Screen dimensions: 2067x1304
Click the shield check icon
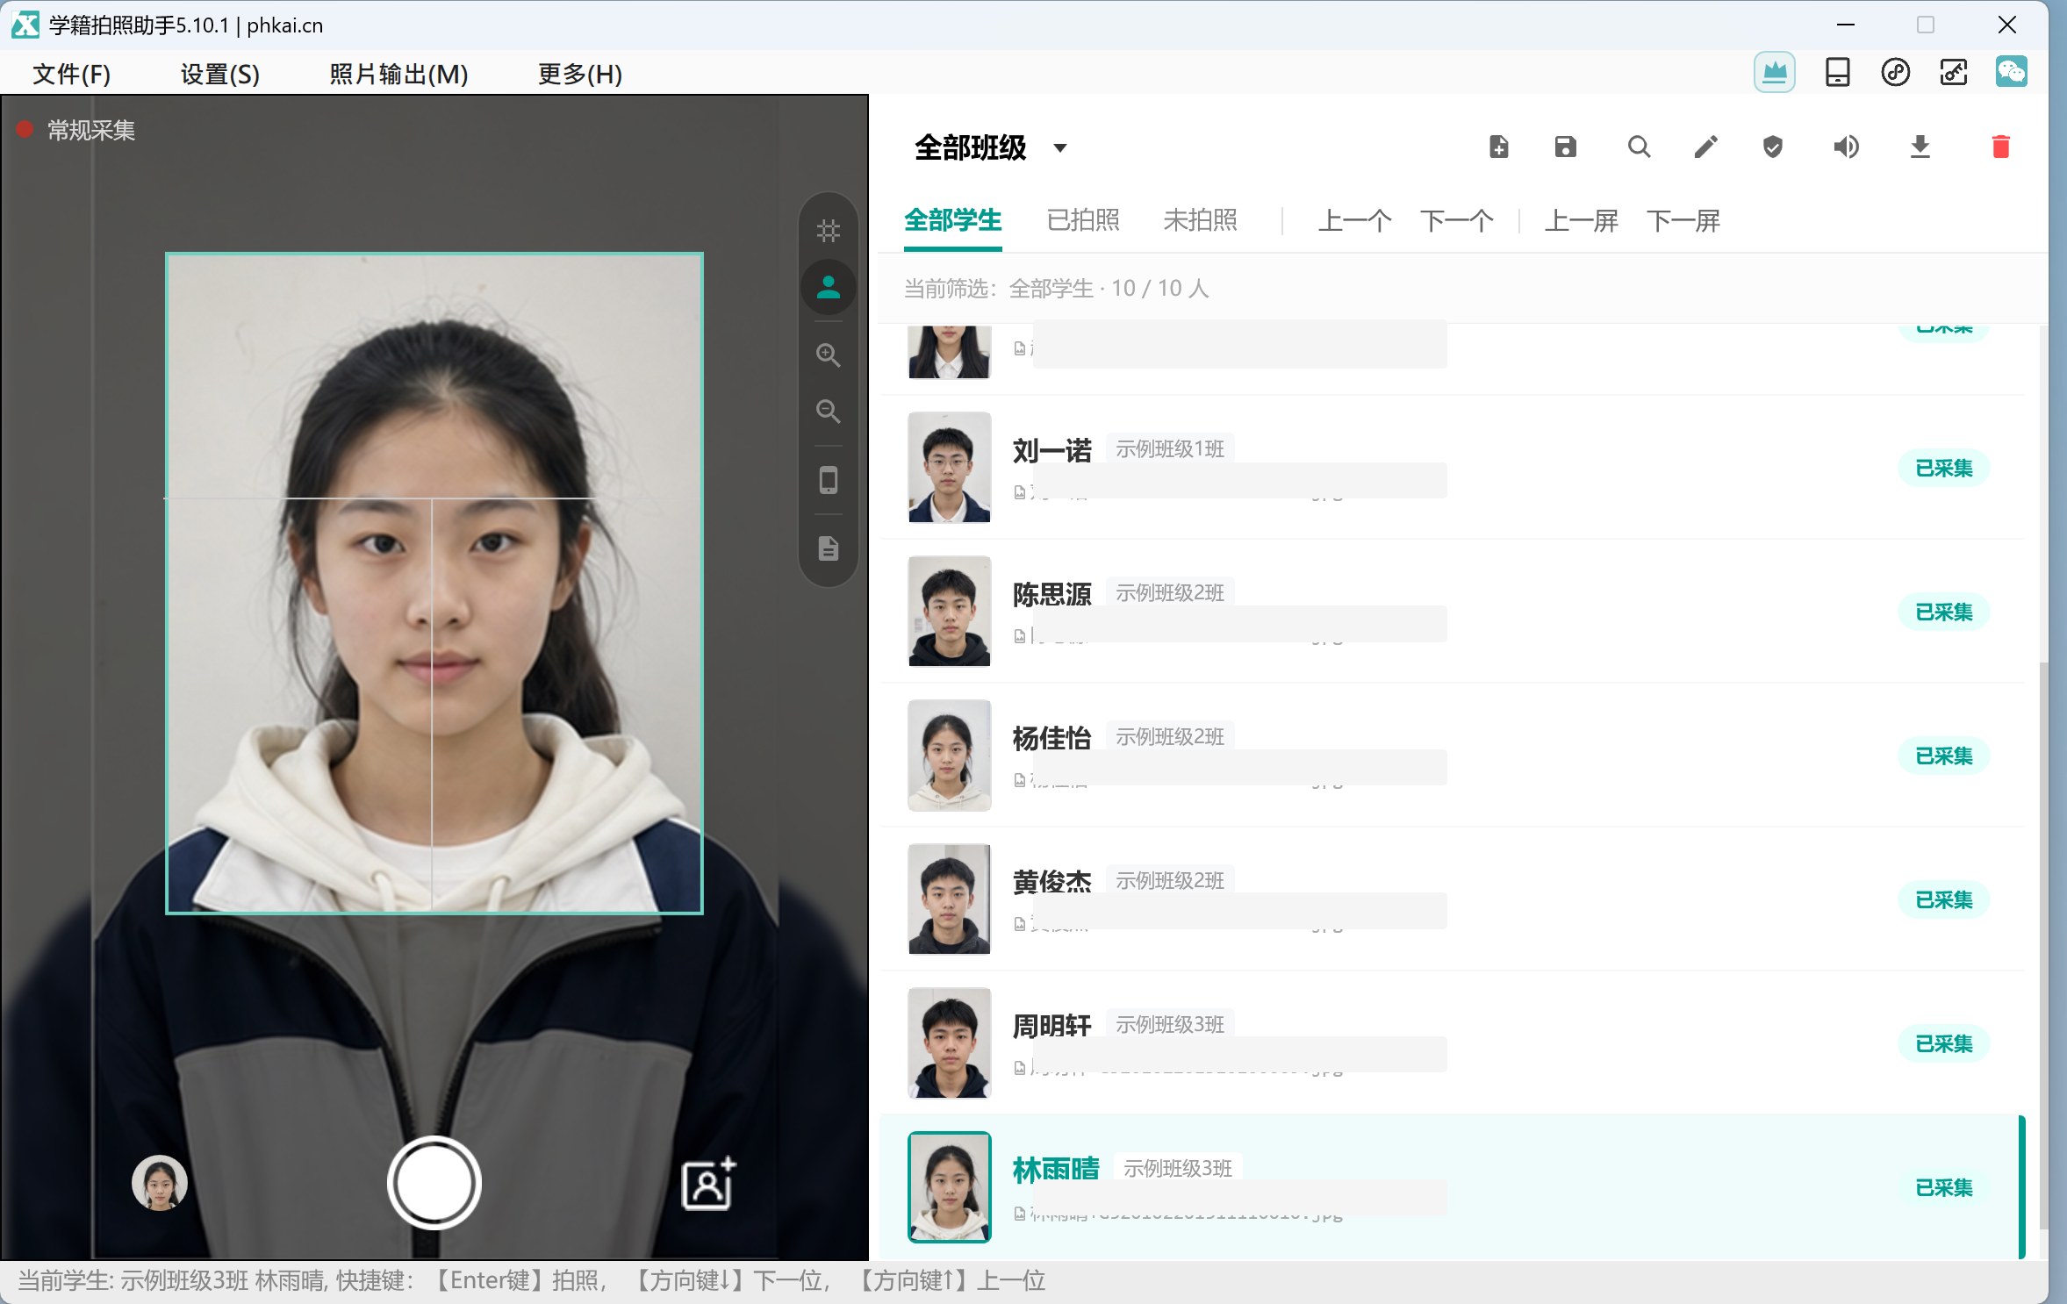[1772, 147]
